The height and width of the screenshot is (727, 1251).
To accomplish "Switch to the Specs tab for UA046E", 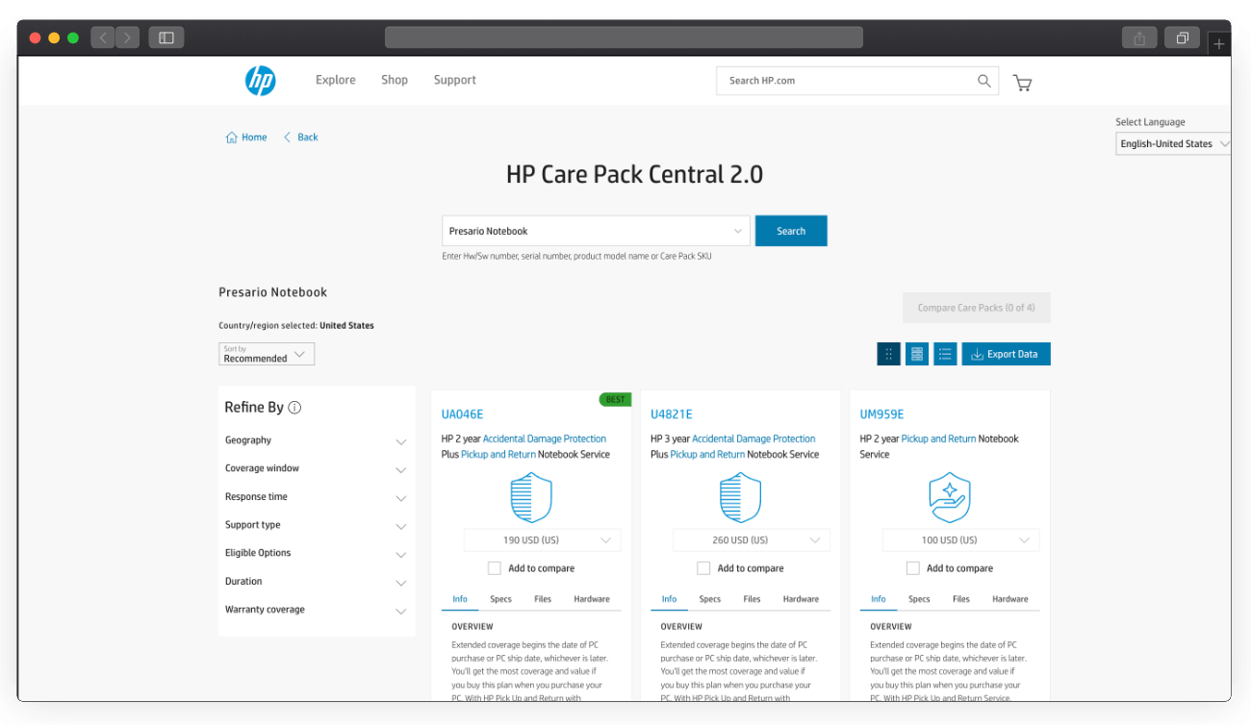I will 500,598.
